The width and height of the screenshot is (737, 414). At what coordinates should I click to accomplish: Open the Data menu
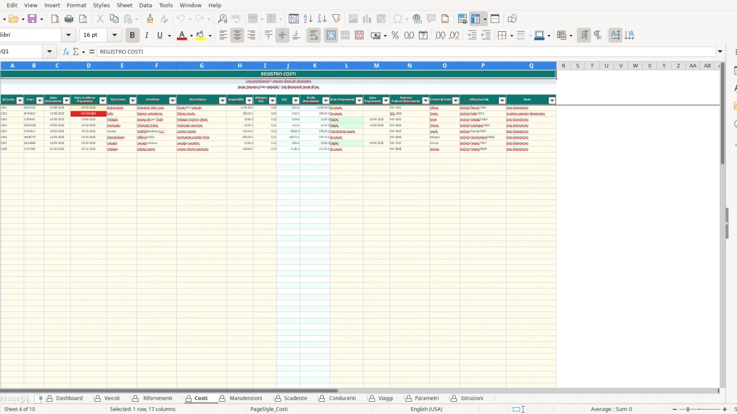(x=146, y=5)
